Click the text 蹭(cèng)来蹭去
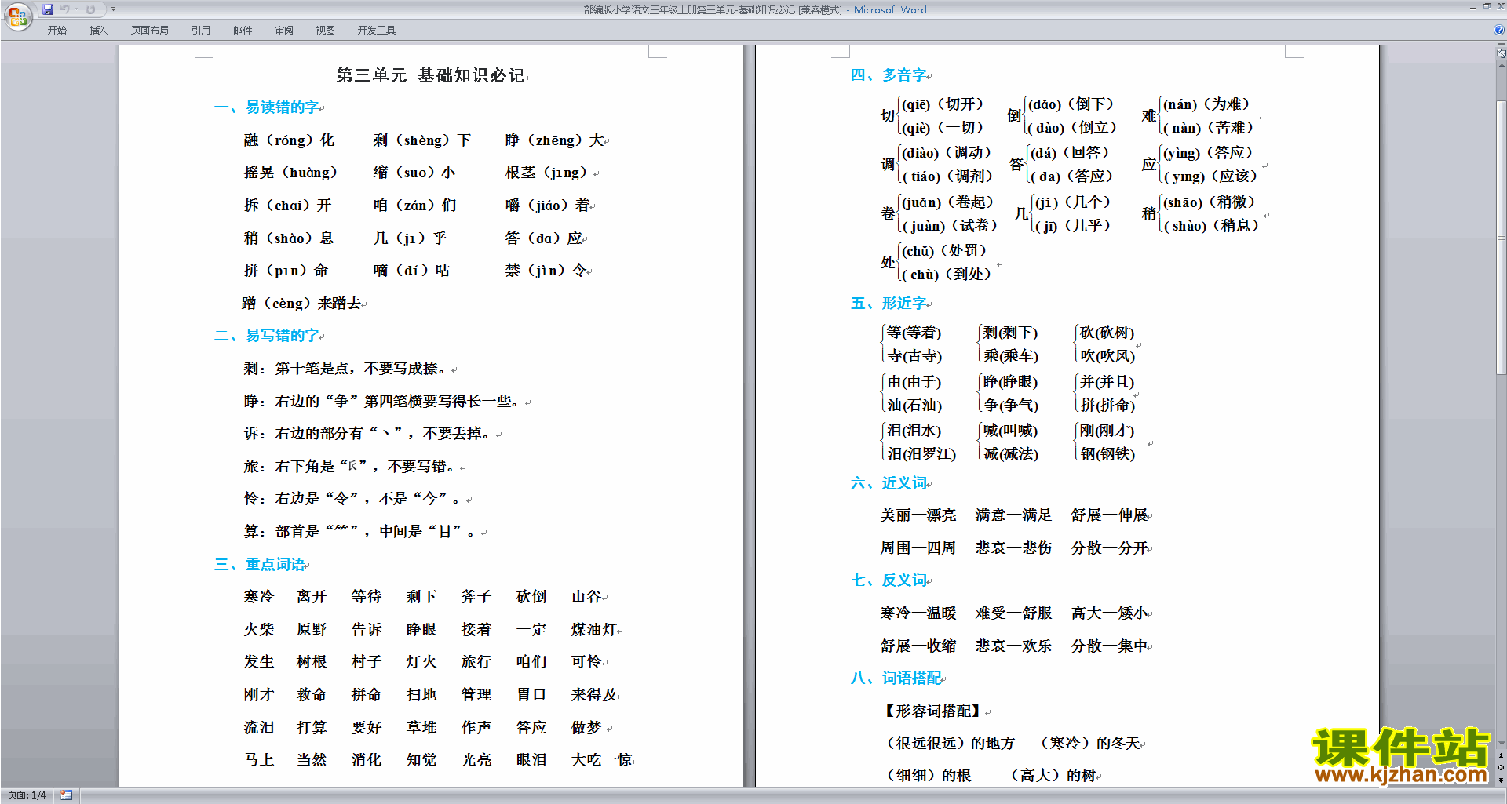Screen dimensions: 1507x804 click(x=302, y=304)
